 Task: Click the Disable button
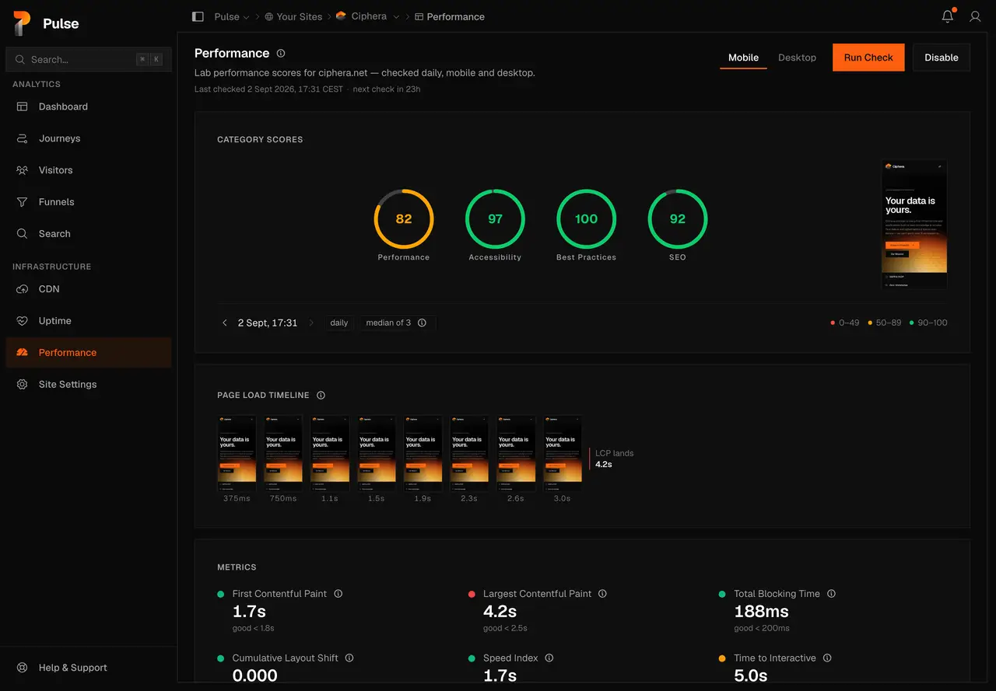tap(942, 58)
